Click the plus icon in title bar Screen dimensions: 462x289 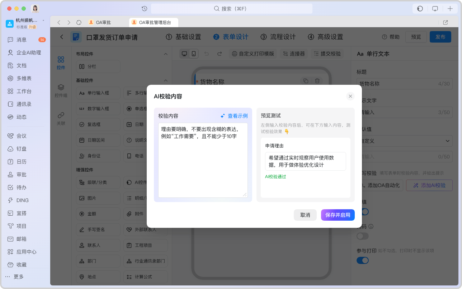pos(450,9)
